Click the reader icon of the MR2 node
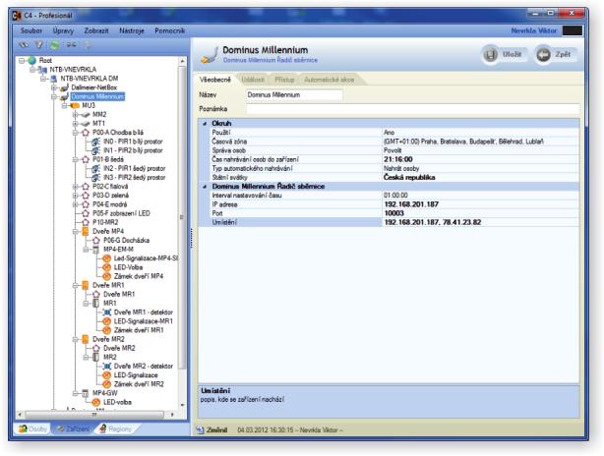The width and height of the screenshot is (604, 456). 95,357
